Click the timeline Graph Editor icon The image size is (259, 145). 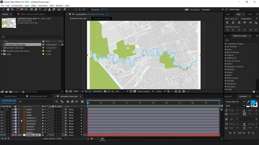(x=82, y=102)
